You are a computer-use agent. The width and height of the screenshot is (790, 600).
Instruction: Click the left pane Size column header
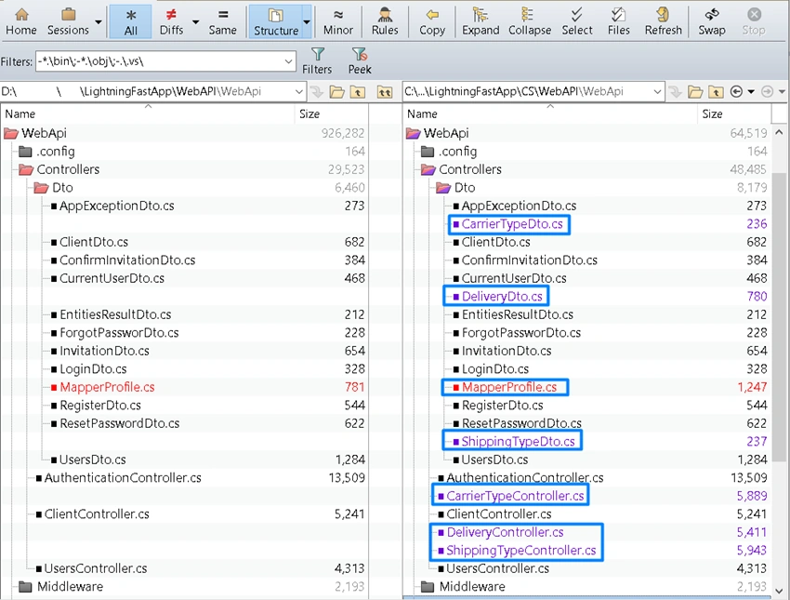(332, 113)
